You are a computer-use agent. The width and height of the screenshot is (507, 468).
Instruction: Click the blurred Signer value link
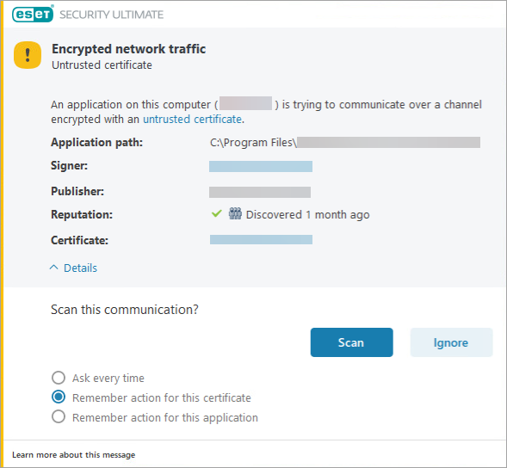point(261,166)
